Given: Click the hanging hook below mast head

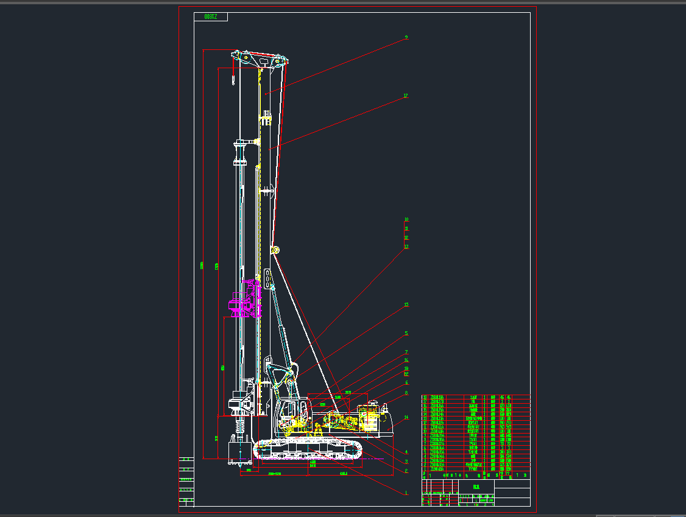Looking at the screenshot, I should [233, 80].
